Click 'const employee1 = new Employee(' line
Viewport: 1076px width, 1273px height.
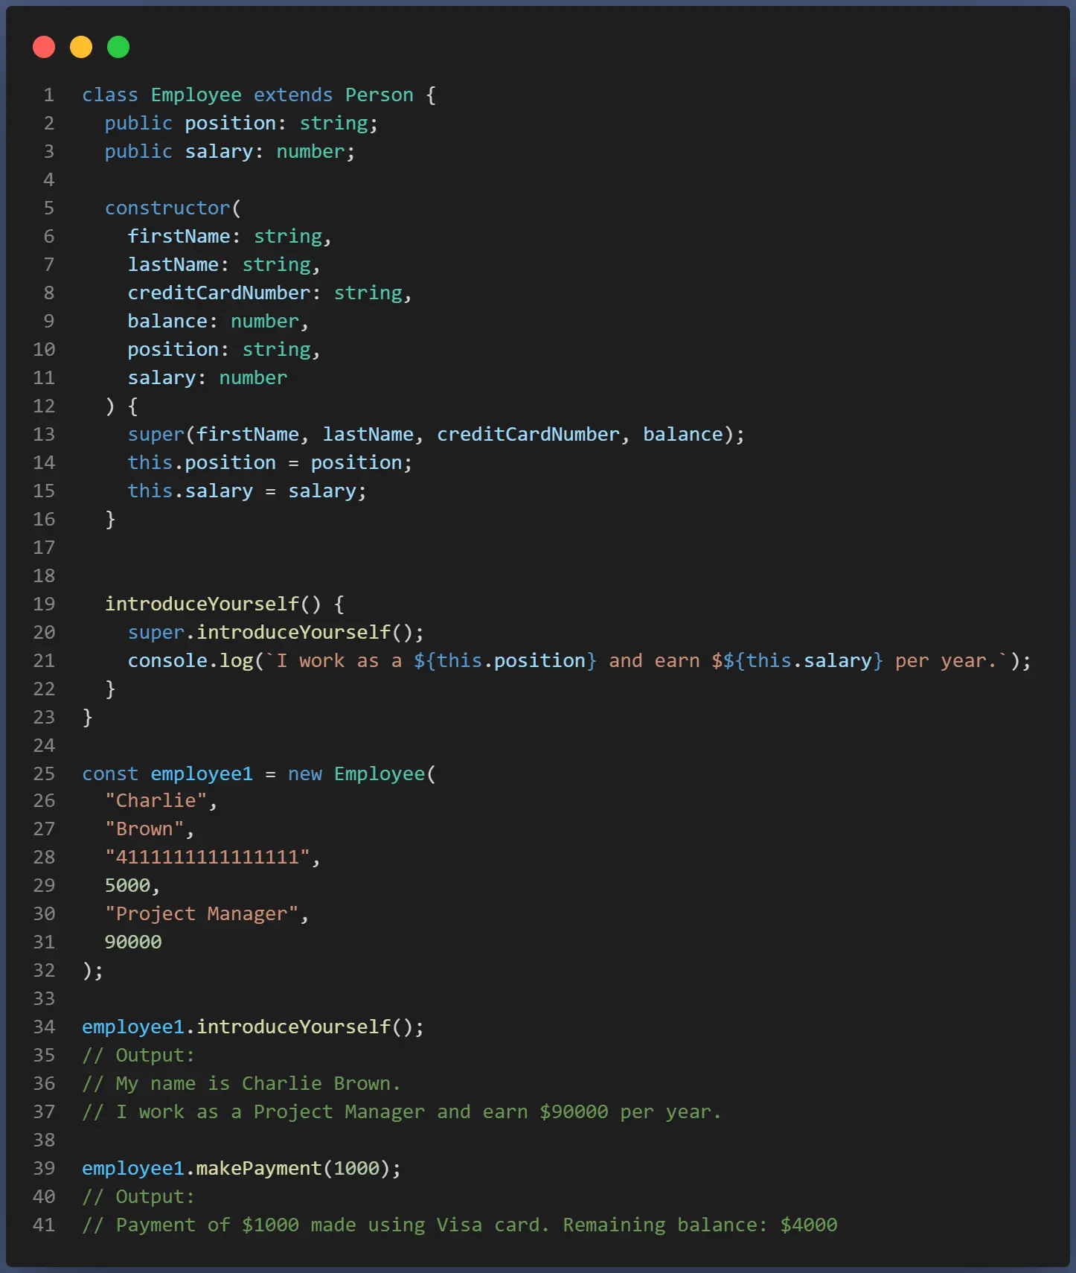click(x=259, y=774)
